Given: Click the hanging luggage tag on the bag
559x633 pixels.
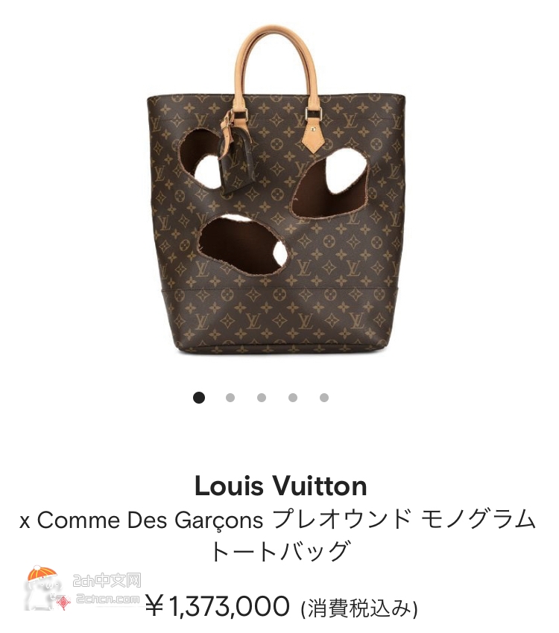Looking at the screenshot, I should (x=234, y=156).
